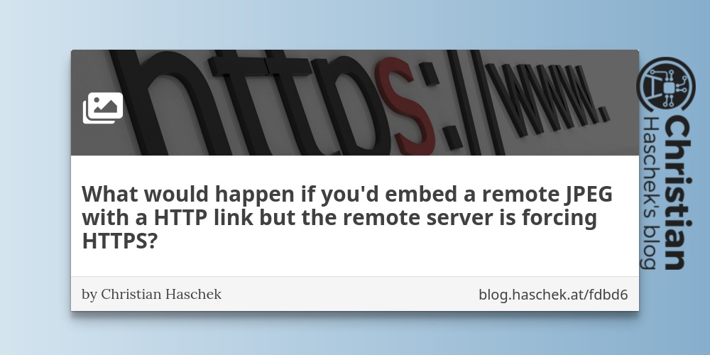Click the bold vertical 'Christian' text
This screenshot has width=710, height=355.
(x=678, y=192)
